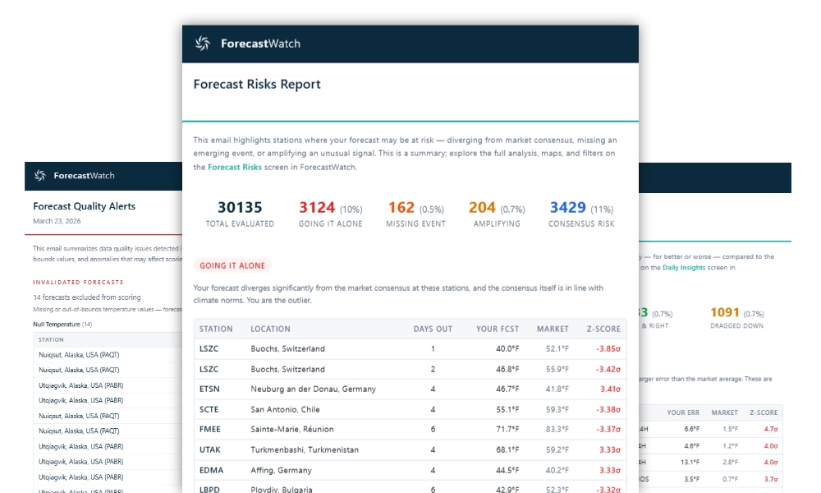Select the 68.1°F forecast value
The height and width of the screenshot is (493, 821).
click(x=507, y=450)
